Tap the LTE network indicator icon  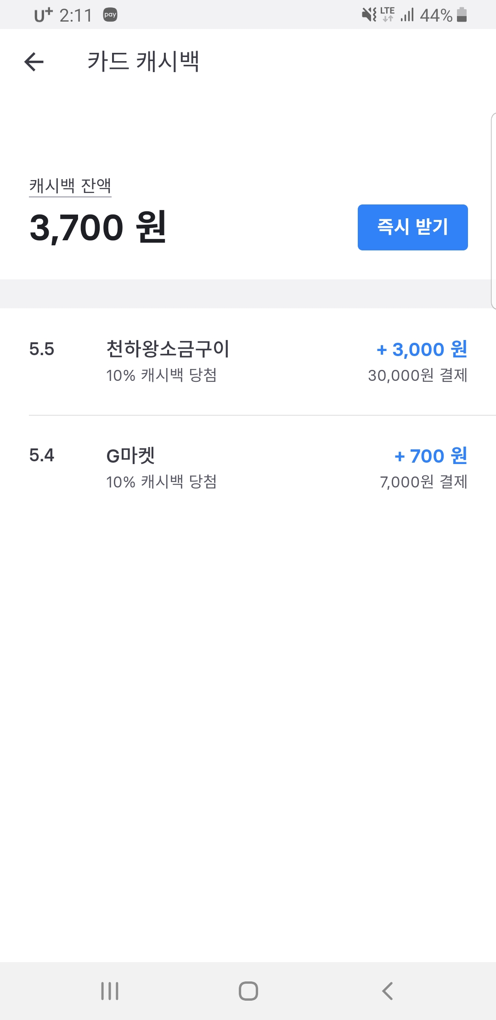pyautogui.click(x=387, y=15)
